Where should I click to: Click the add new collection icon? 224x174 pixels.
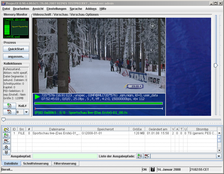(9, 106)
